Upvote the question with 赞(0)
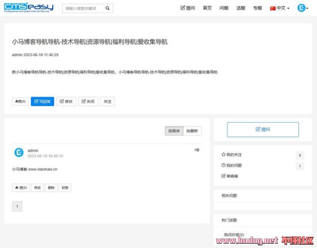317x248 pixels. pos(20,101)
